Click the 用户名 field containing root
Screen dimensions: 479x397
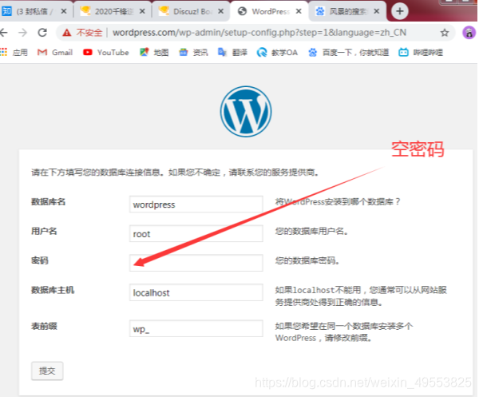196,233
